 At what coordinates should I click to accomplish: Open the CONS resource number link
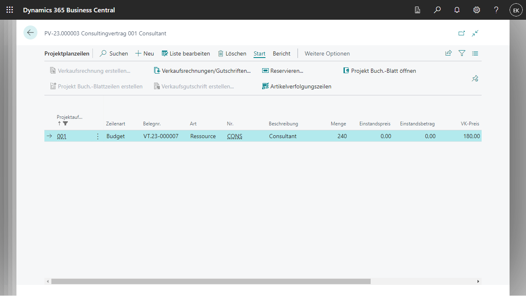click(x=235, y=136)
